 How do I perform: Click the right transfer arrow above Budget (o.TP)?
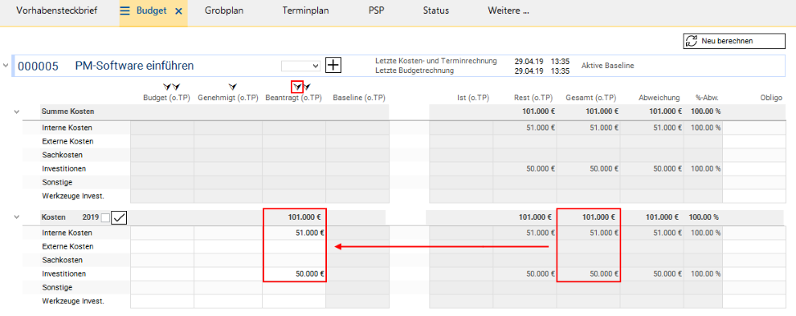pos(176,87)
